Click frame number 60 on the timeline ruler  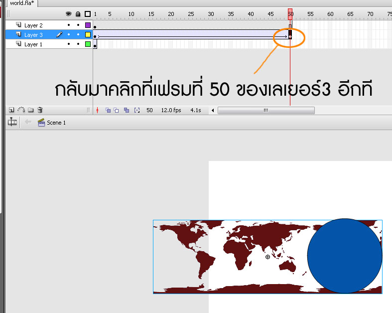330,14
